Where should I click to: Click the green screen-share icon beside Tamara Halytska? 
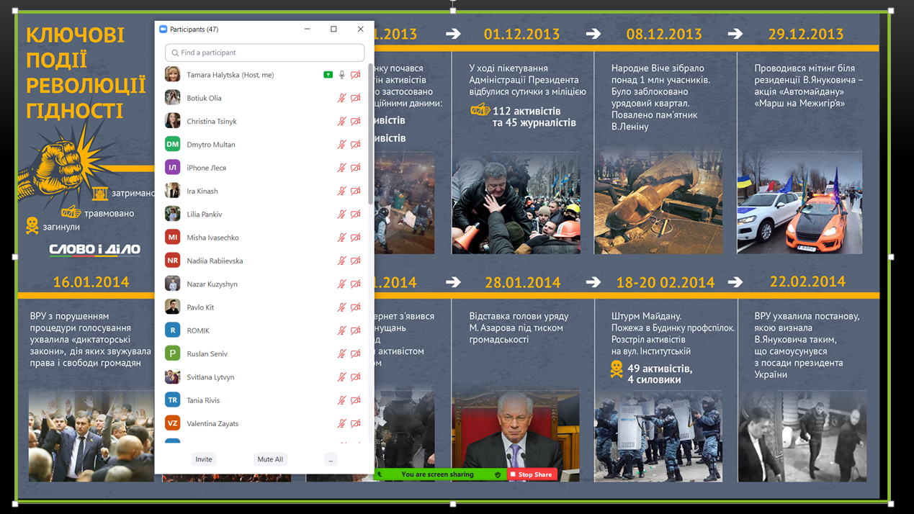pyautogui.click(x=328, y=75)
